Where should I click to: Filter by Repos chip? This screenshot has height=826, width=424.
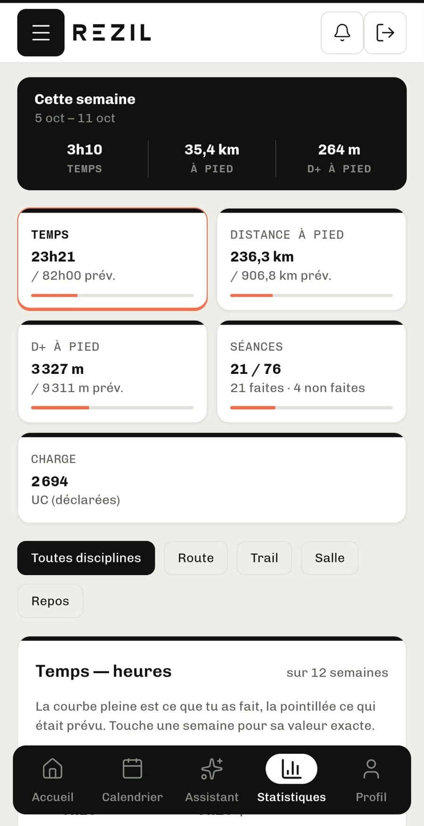(x=50, y=601)
